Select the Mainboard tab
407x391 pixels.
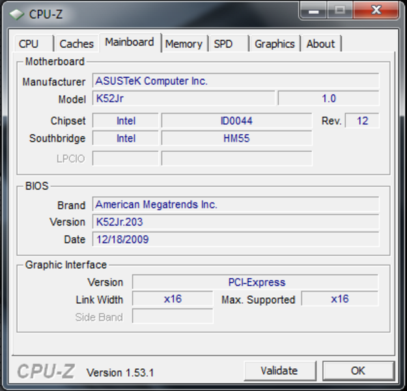[x=129, y=42]
